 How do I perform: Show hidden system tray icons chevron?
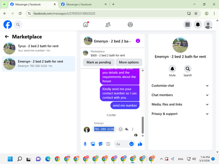coord(161,159)
